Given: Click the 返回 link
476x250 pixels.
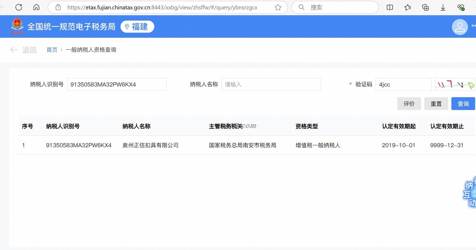Looking at the screenshot, I should click(x=29, y=50).
